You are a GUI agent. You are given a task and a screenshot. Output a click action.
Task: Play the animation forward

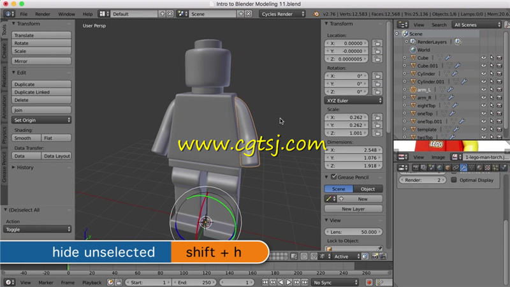click(289, 282)
